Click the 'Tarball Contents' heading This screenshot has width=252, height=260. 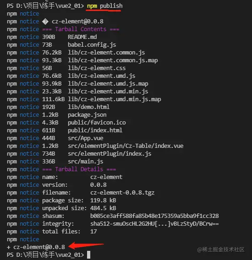81,29
